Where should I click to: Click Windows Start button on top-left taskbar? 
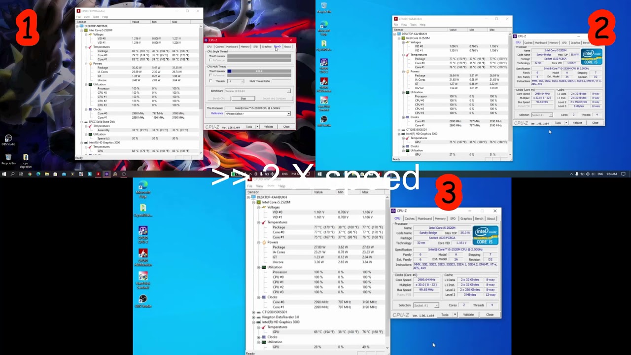(x=4, y=174)
